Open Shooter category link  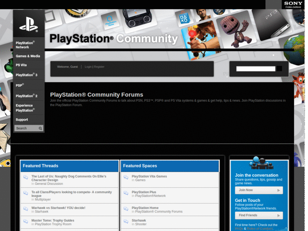coord(141,224)
